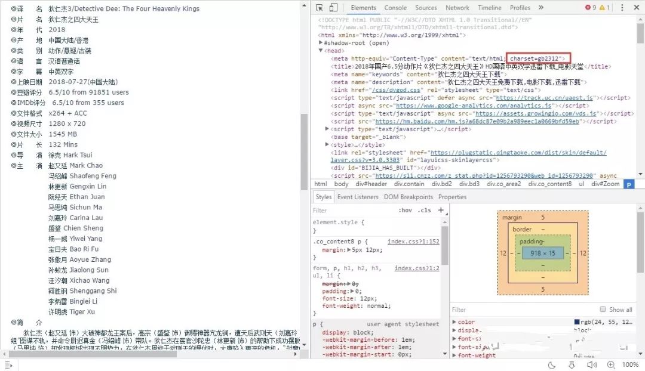Viewport: 645px width, 371px height.
Task: Select the div.co_area2 breadcrumb
Action: (503, 184)
